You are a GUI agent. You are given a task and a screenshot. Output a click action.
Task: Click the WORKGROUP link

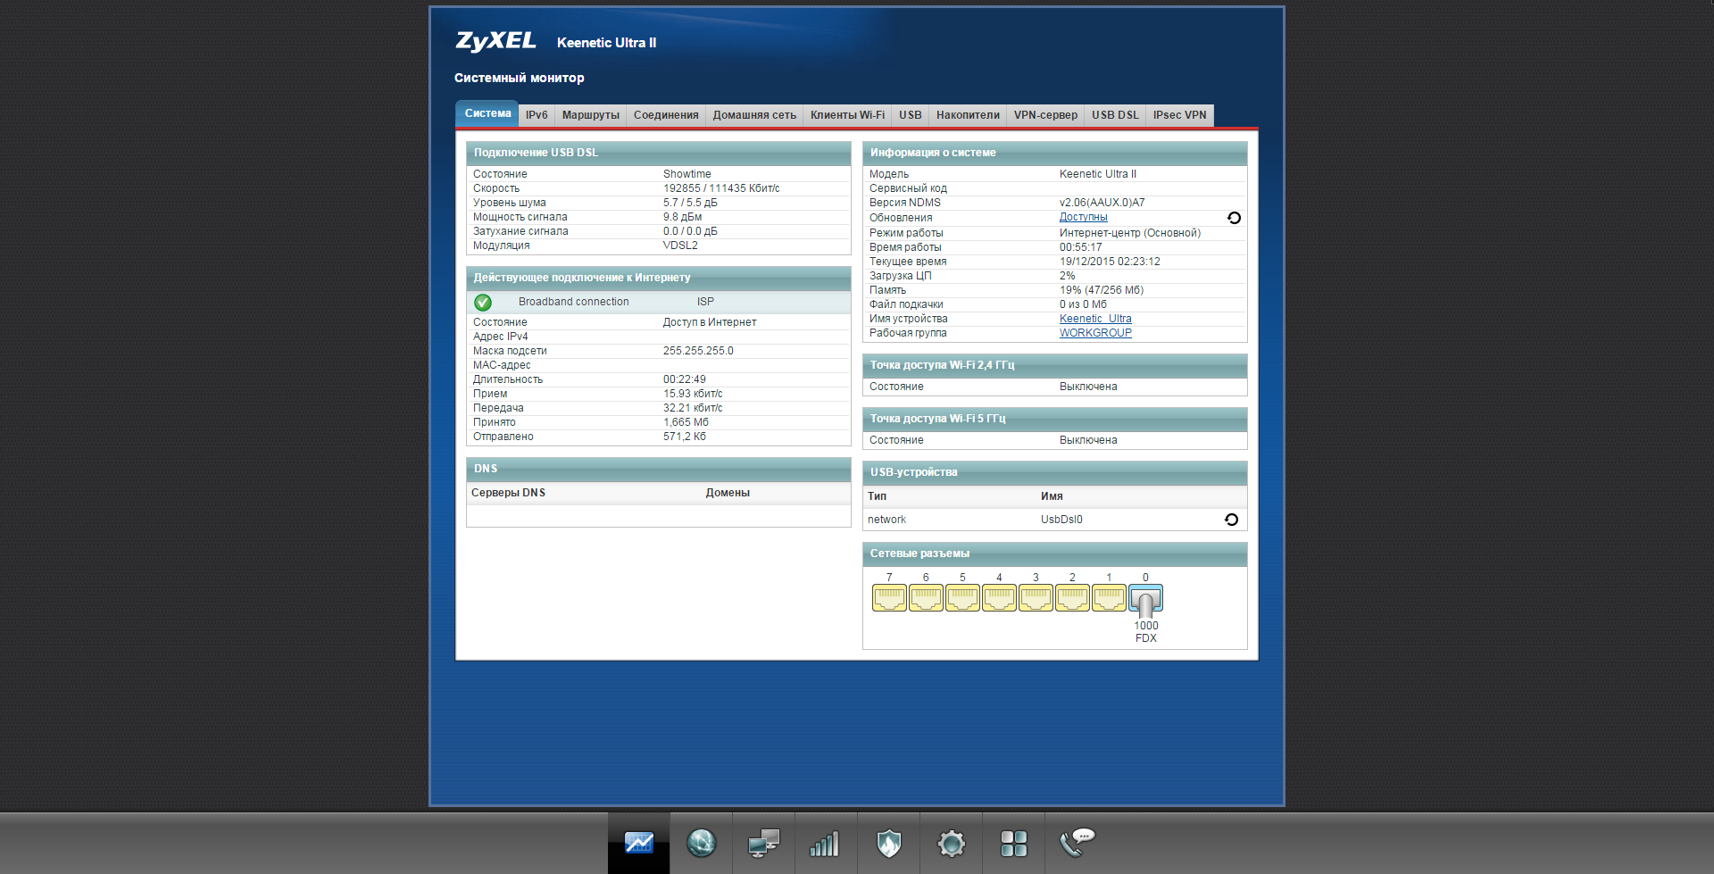(x=1095, y=333)
